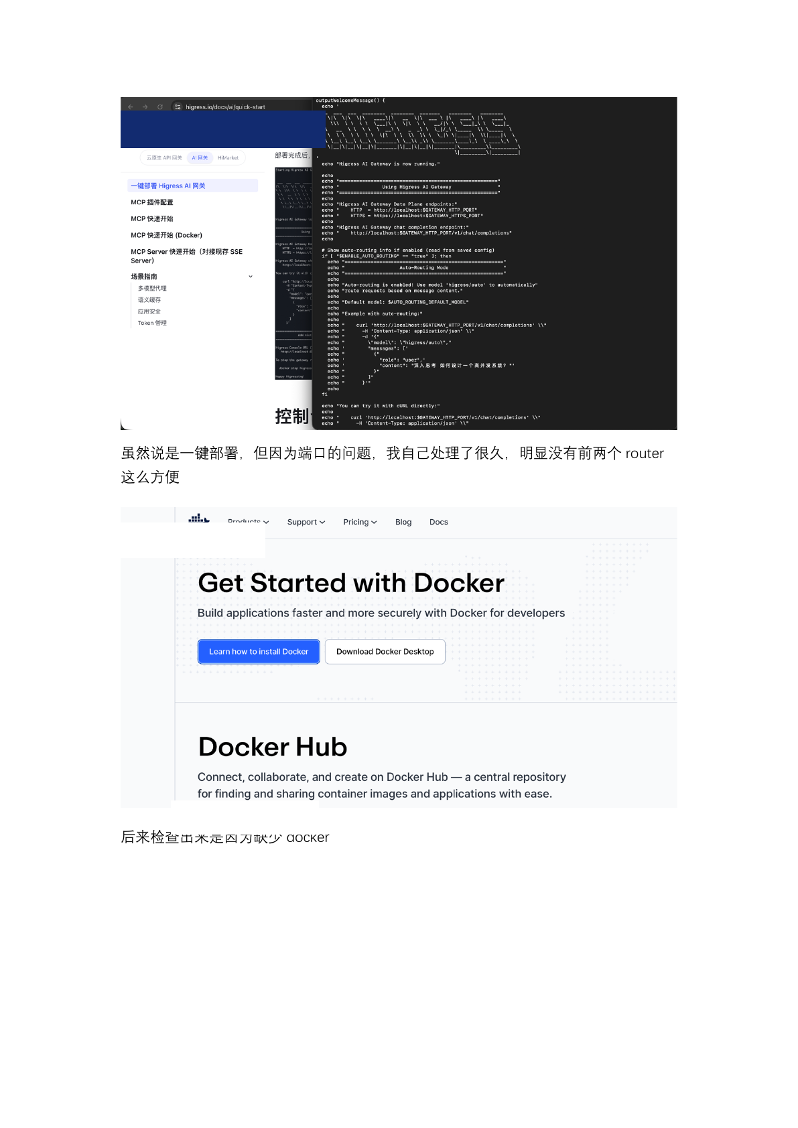
Task: Switch to 云原生 API 网关 tab
Action: (164, 158)
